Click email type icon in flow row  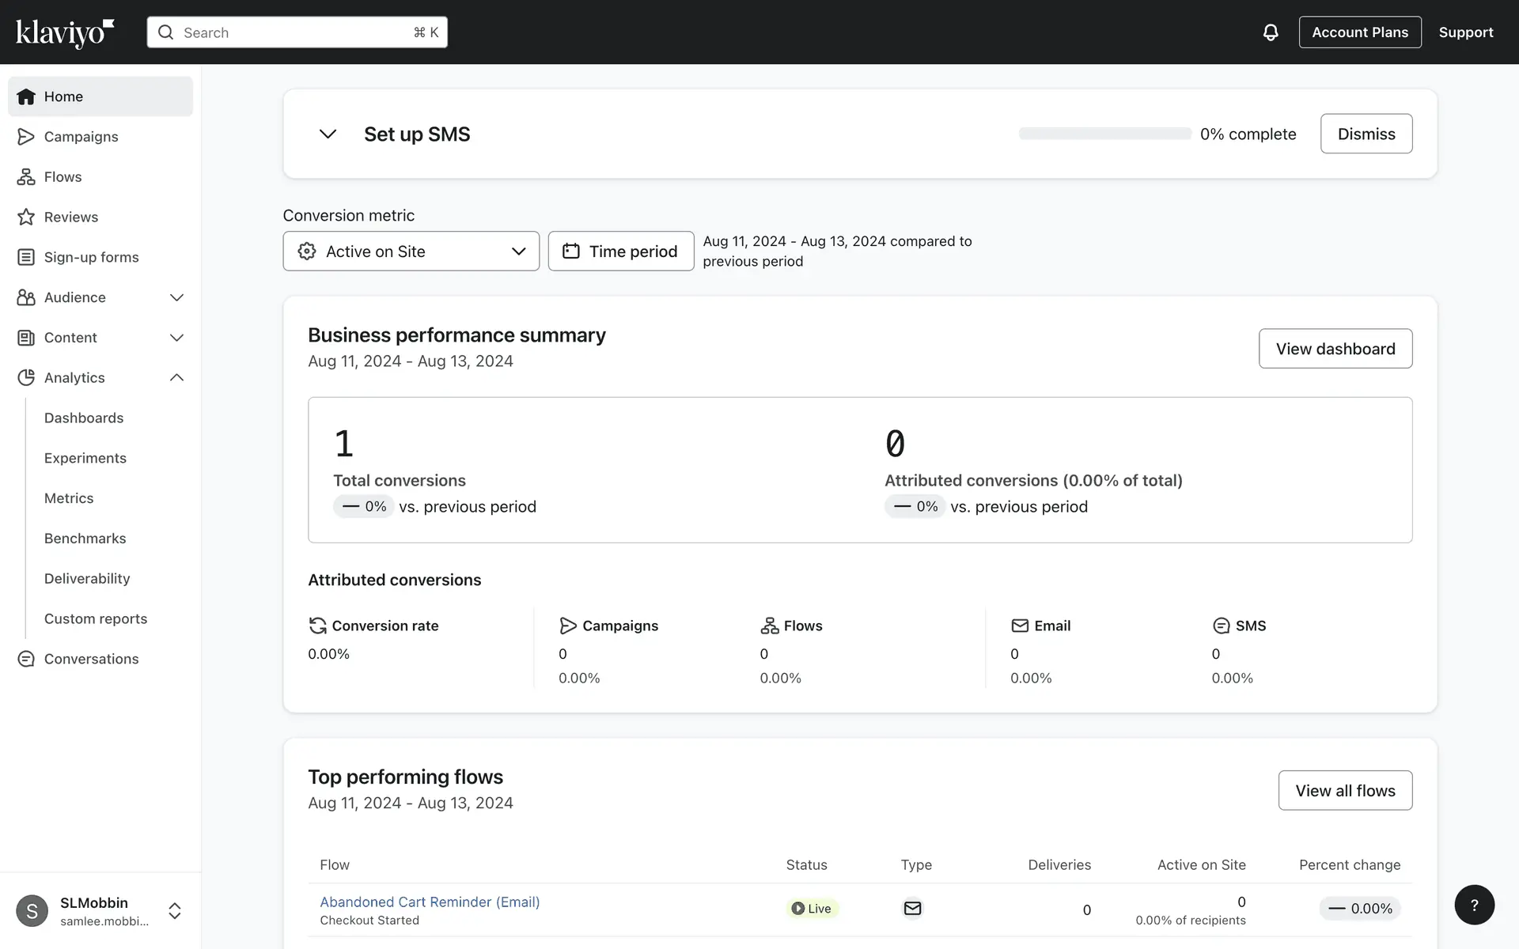pos(912,909)
